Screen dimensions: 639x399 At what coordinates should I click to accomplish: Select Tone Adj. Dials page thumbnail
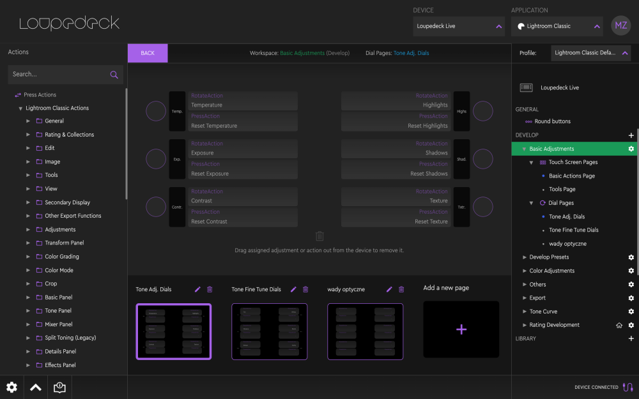point(174,331)
